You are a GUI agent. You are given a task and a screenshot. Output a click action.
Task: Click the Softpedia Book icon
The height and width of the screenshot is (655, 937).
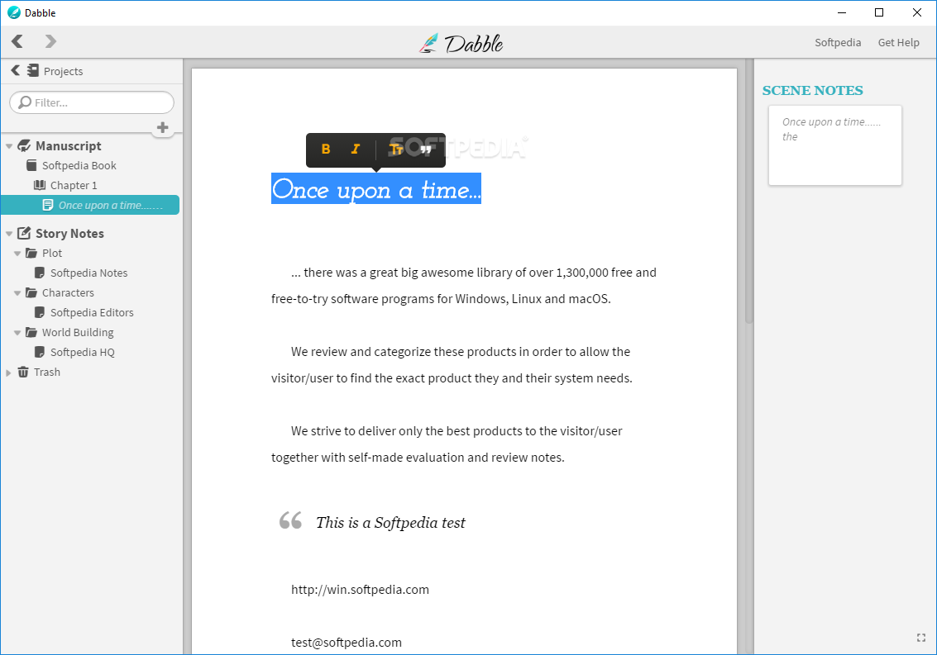[31, 165]
